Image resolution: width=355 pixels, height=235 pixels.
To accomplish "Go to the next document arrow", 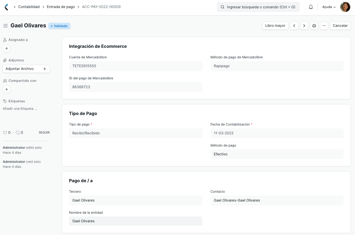I will (x=304, y=26).
